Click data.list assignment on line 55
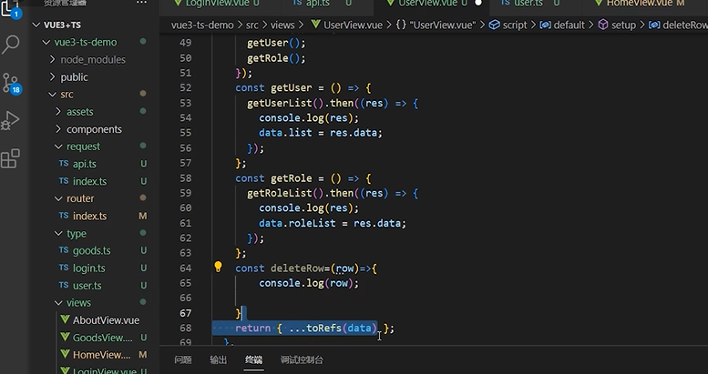The width and height of the screenshot is (708, 374). (320, 133)
